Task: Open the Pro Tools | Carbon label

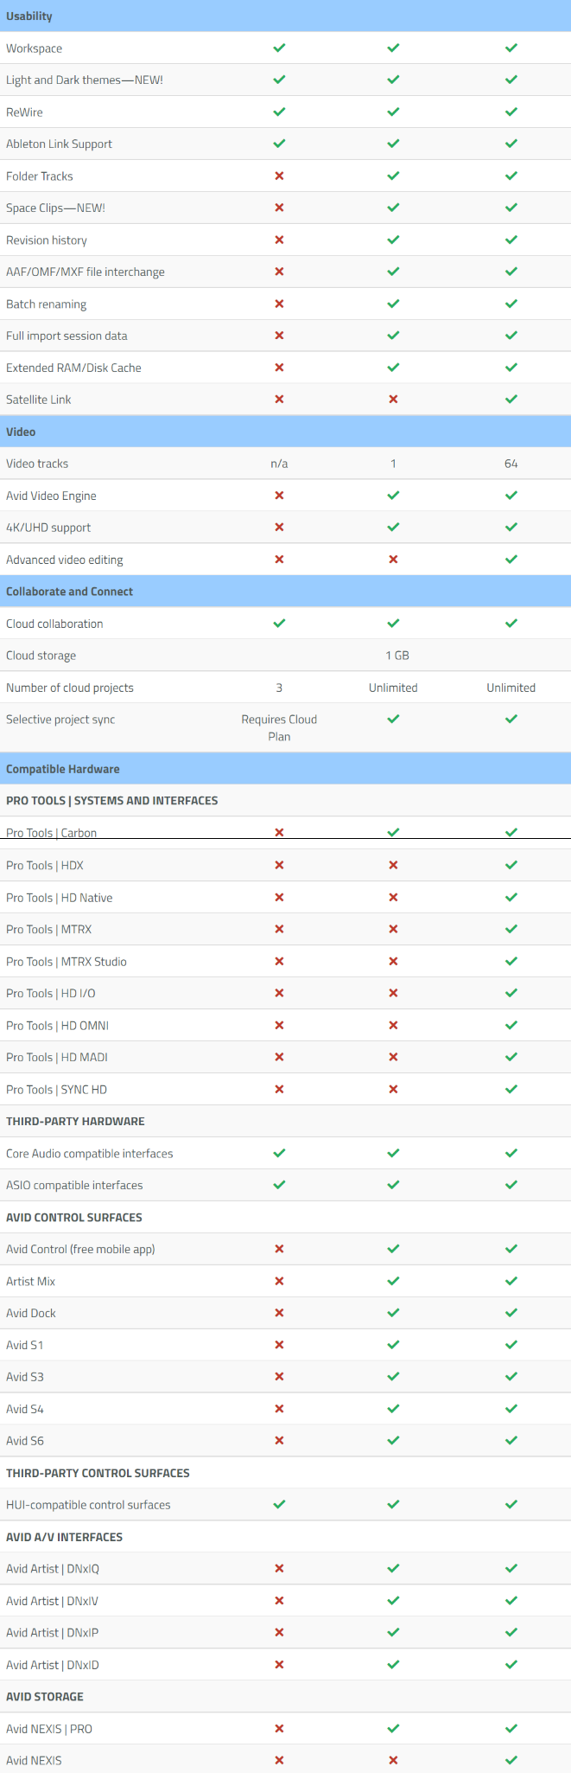Action: tap(51, 833)
